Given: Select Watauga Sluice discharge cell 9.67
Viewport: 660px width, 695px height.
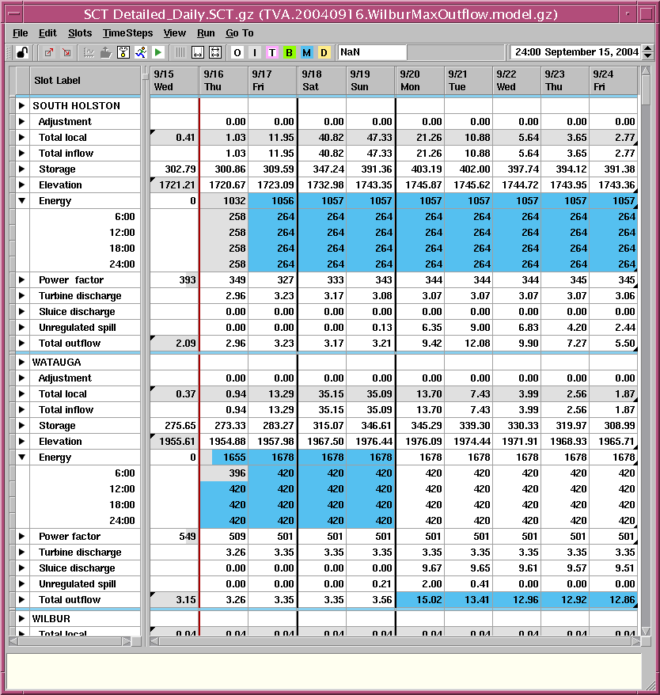Looking at the screenshot, I should coord(419,568).
